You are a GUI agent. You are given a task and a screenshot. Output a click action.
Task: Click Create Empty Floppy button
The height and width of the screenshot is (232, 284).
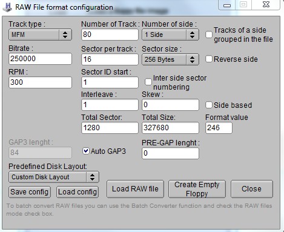(197, 189)
